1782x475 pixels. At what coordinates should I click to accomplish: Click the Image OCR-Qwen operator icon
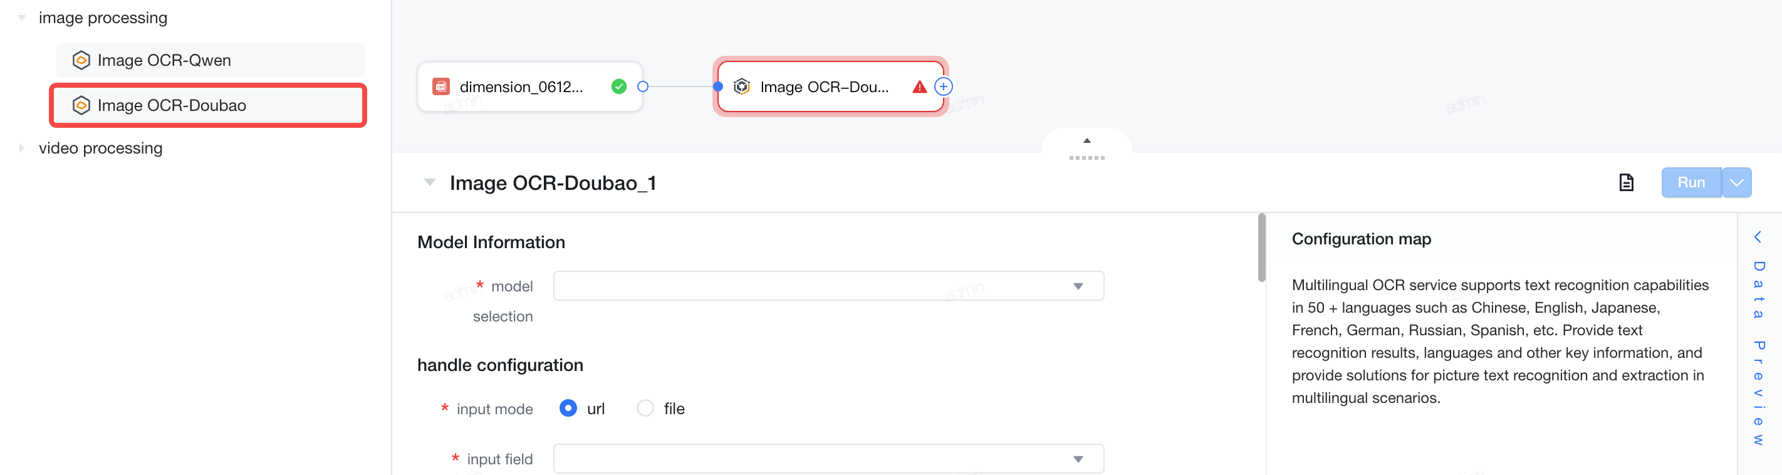point(81,60)
